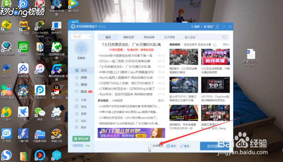Select the 多玩电竞 sub-tab
283x162 pixels.
pos(103,101)
